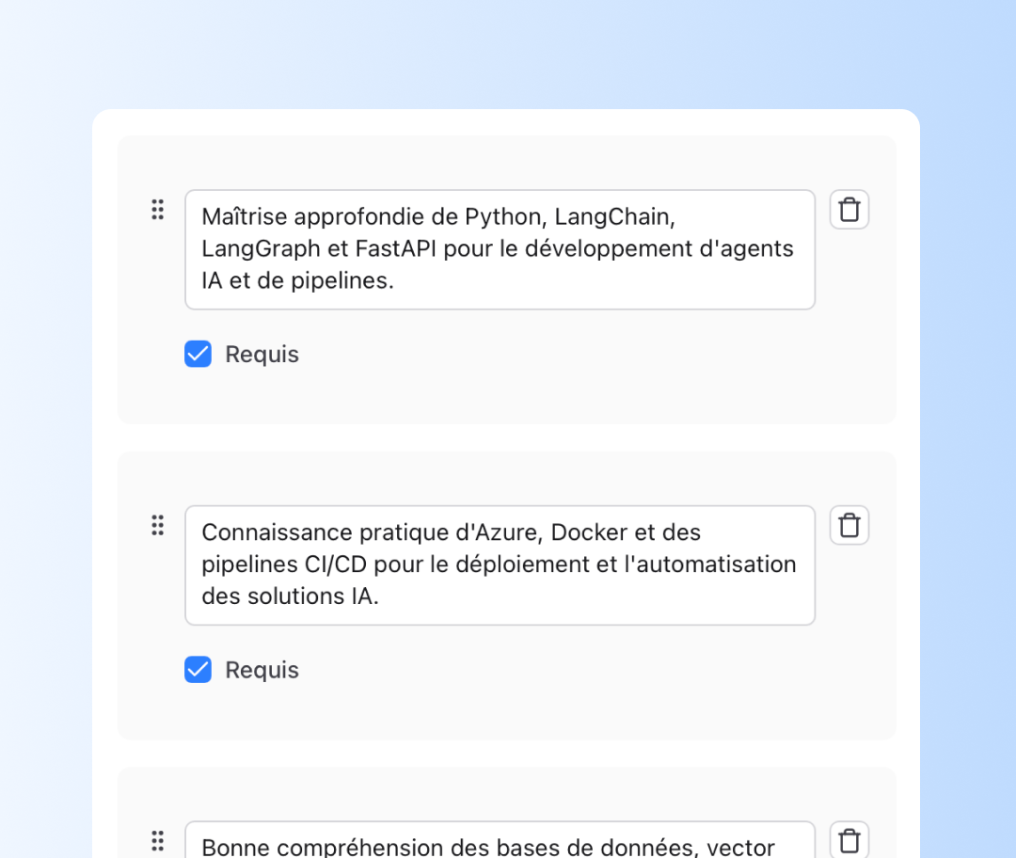The image size is (1016, 858).
Task: Focus the 'Connaissance pratique d'Azure' text field
Action: [x=500, y=565]
